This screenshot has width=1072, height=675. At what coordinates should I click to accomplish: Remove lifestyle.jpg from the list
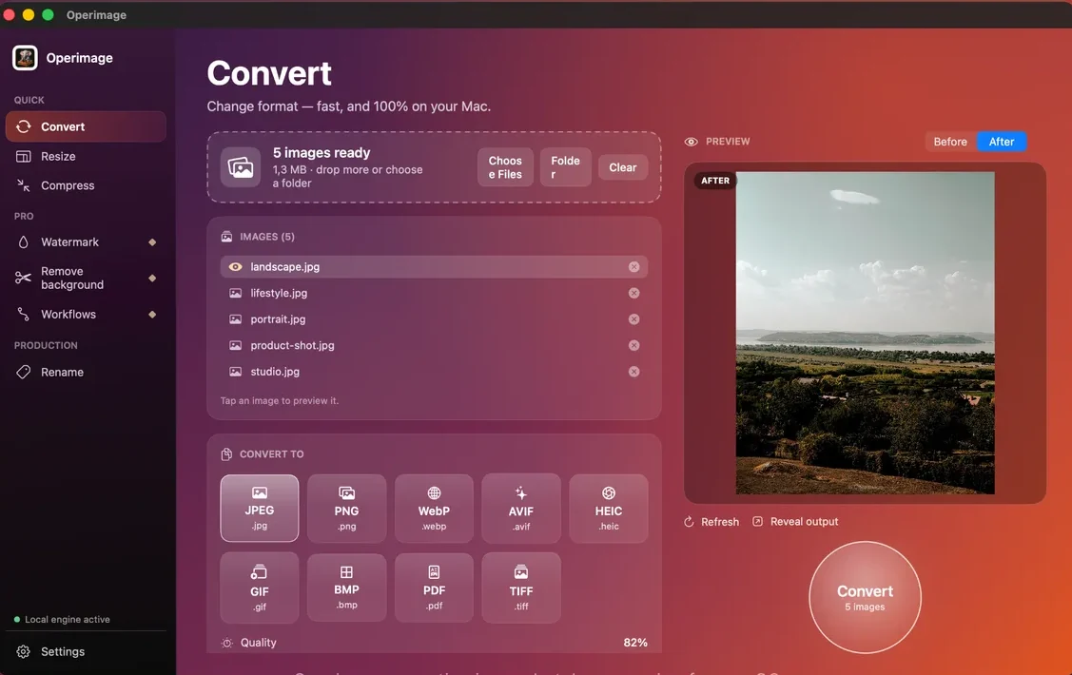point(633,293)
